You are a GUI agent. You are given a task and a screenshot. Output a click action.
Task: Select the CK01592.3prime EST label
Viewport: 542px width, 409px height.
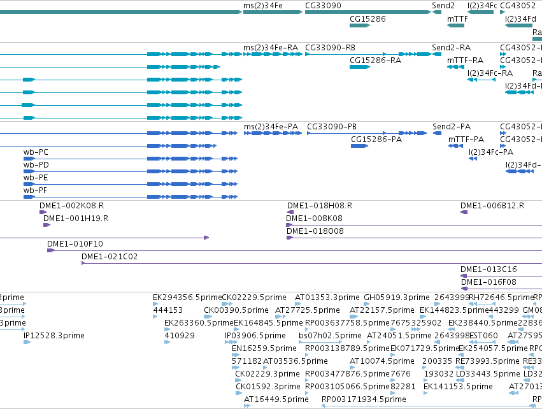[x=268, y=387]
